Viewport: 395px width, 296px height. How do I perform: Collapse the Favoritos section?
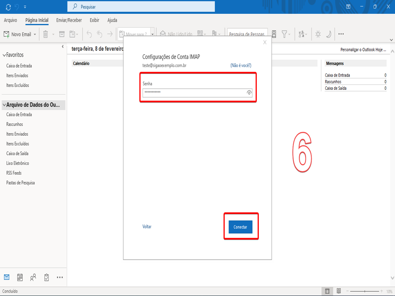pyautogui.click(x=4, y=55)
